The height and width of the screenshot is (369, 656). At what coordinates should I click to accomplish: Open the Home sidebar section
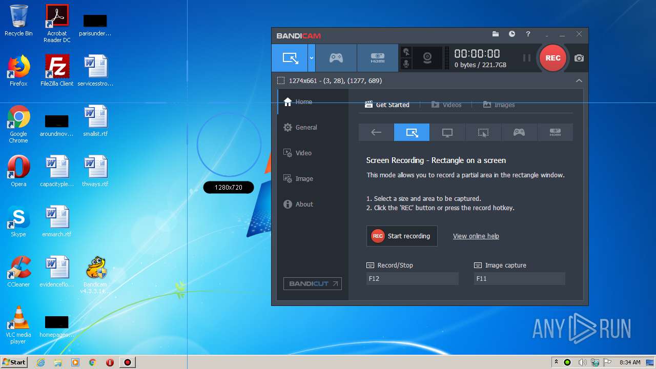[x=313, y=102]
